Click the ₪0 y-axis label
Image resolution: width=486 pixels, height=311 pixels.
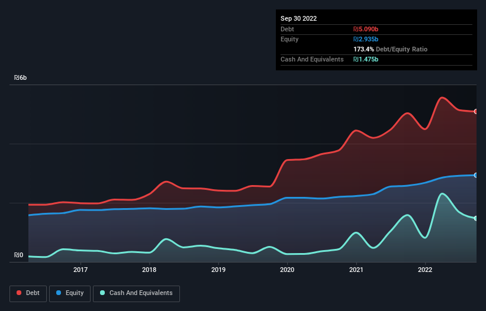tap(18, 255)
